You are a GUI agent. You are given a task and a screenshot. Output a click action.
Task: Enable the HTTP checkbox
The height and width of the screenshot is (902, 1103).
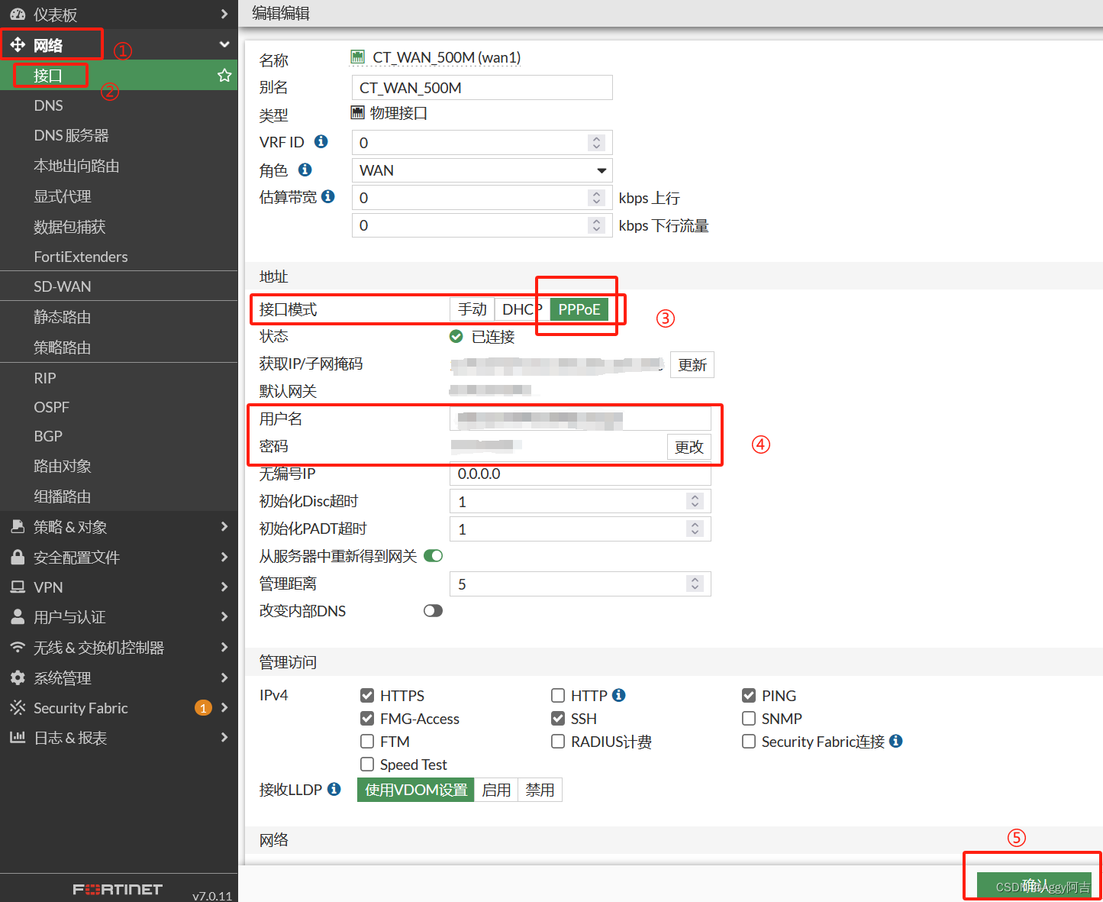558,695
